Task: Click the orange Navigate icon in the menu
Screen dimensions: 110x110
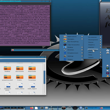Action: click(65, 39)
